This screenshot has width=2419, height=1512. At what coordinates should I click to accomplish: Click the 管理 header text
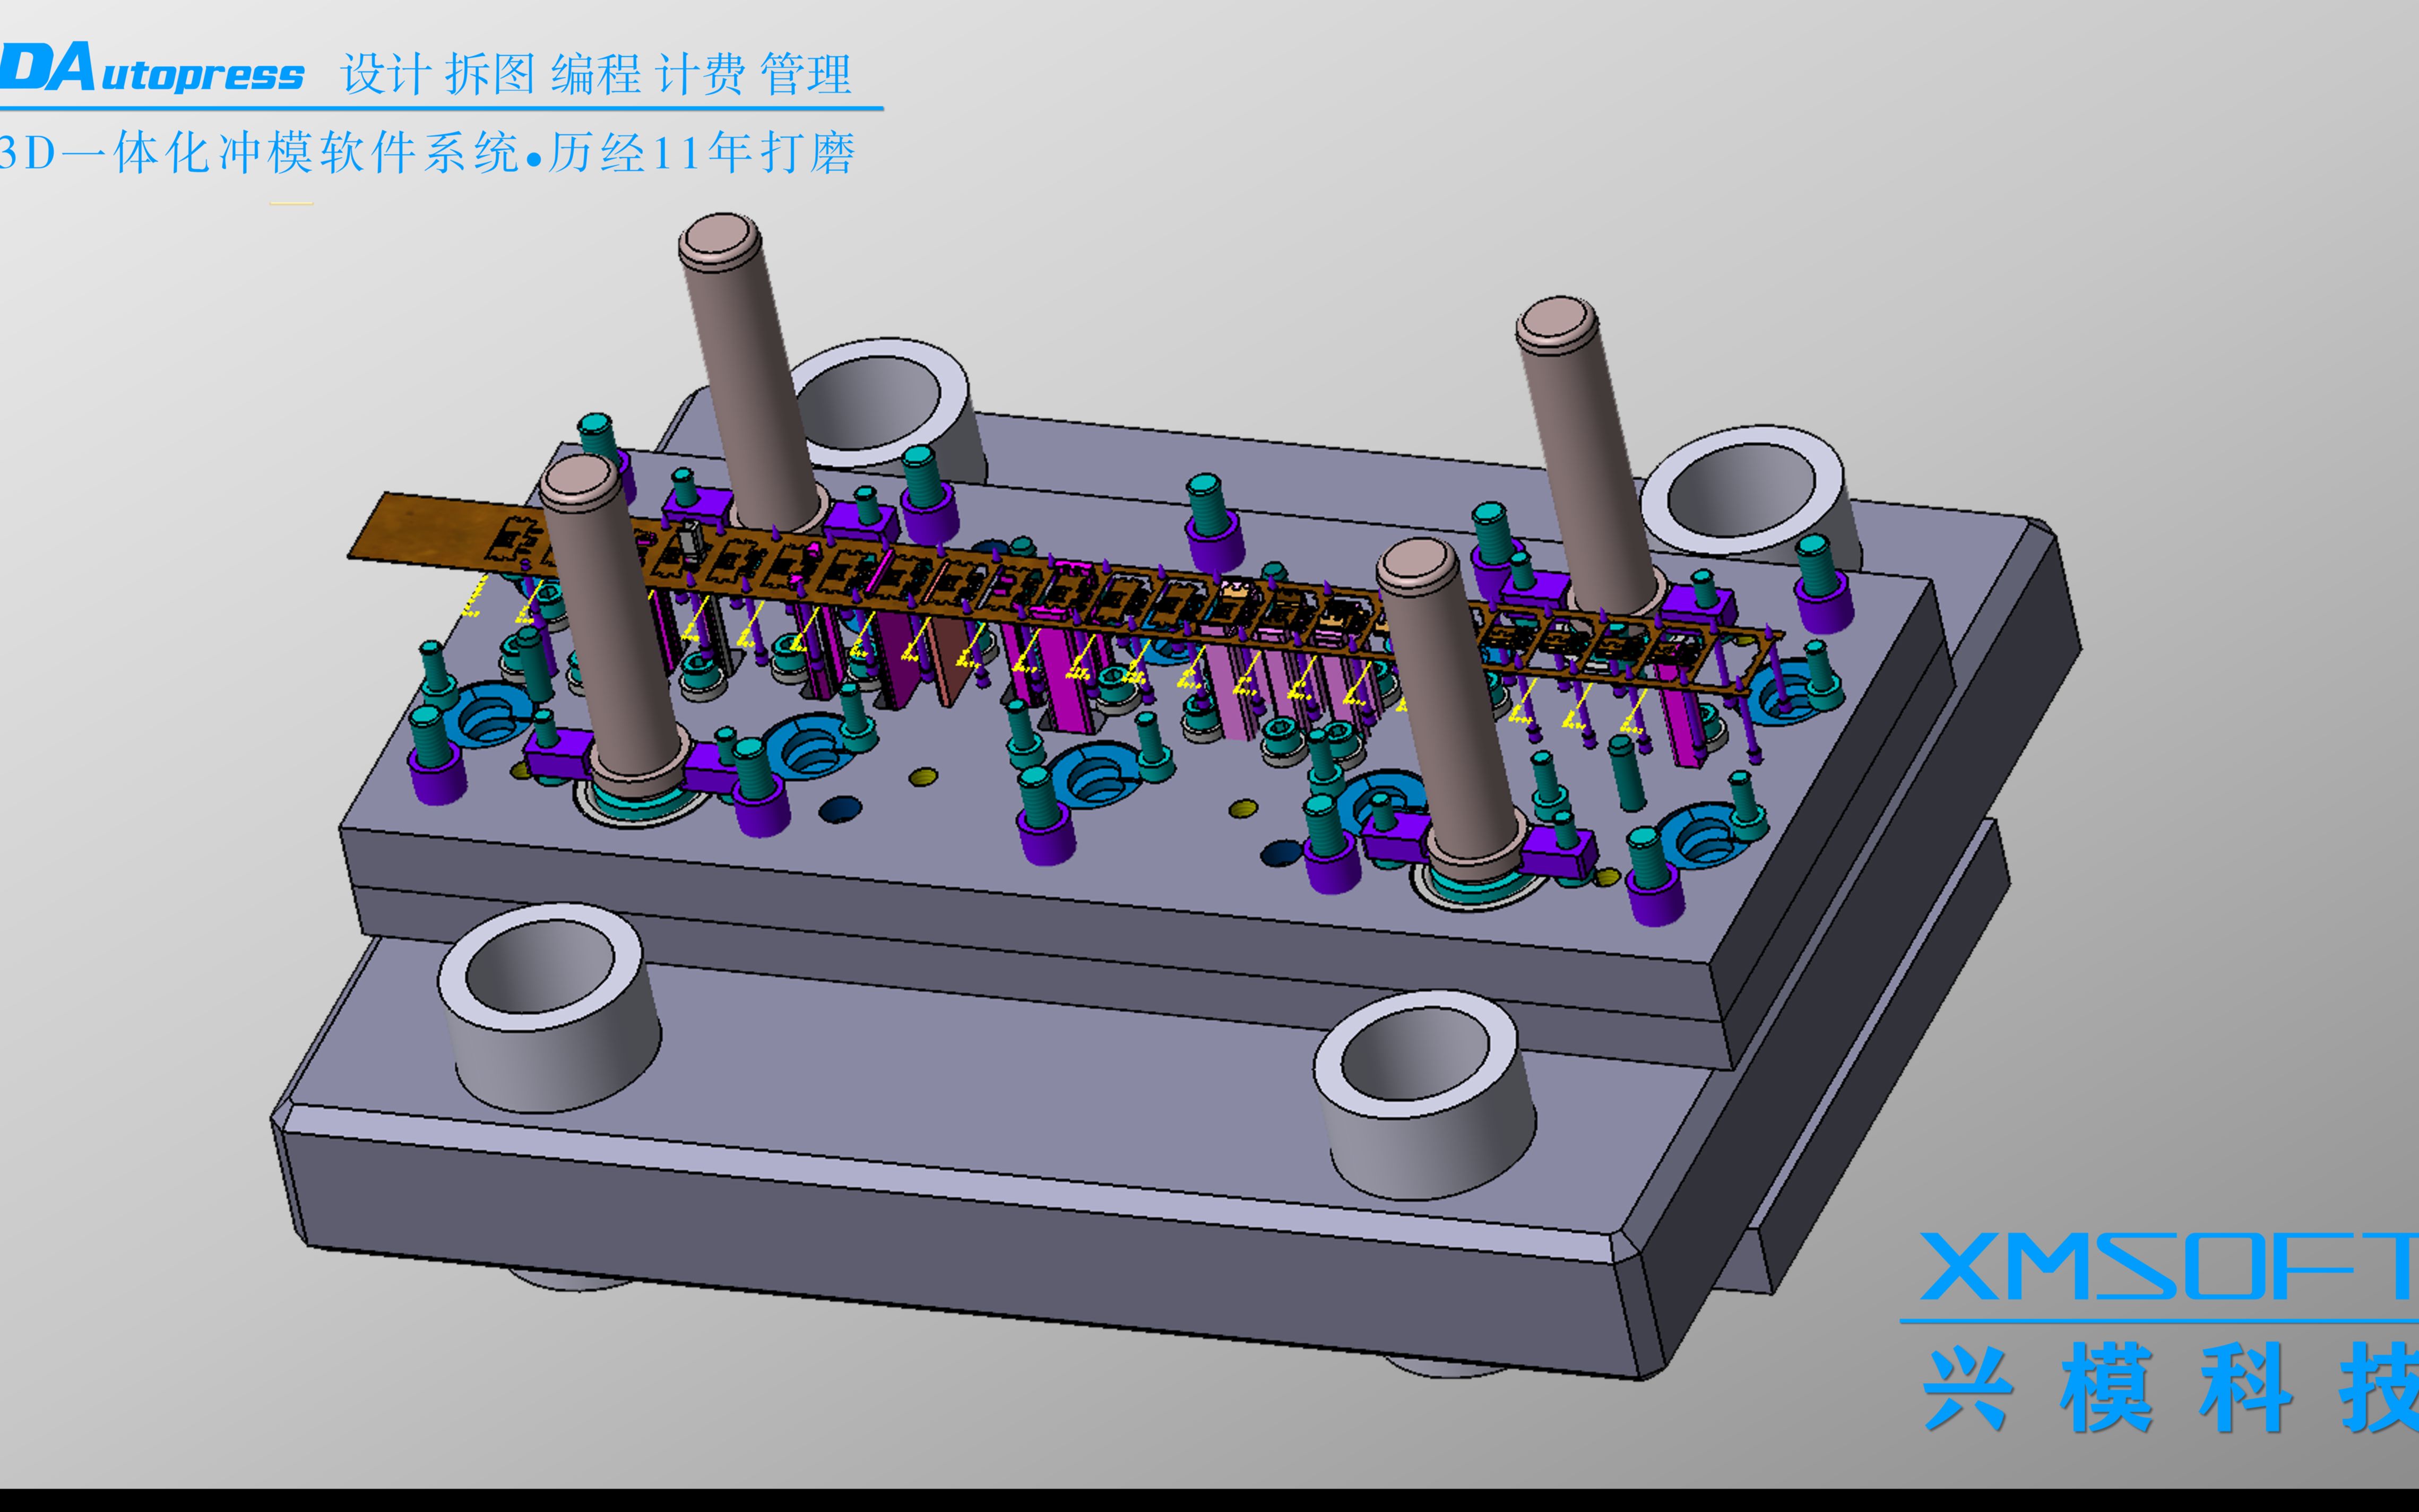click(806, 75)
